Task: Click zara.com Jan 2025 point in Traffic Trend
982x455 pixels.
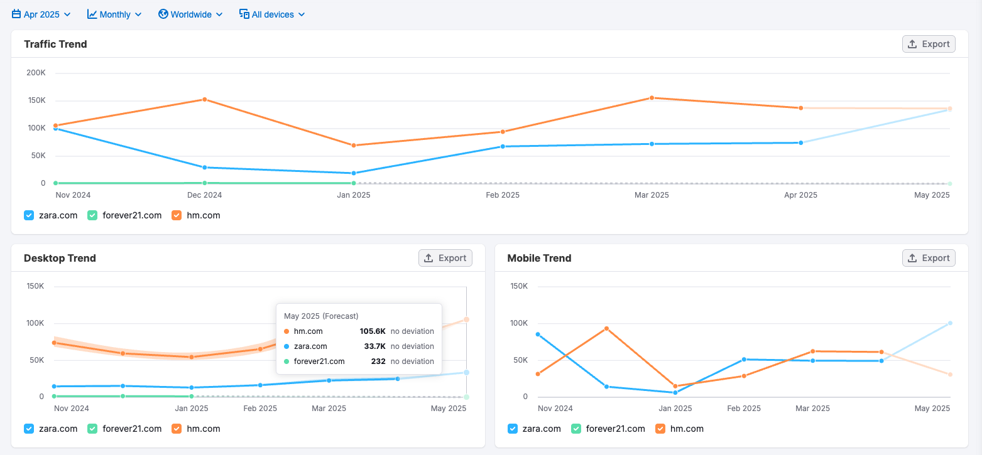Action: [x=354, y=173]
